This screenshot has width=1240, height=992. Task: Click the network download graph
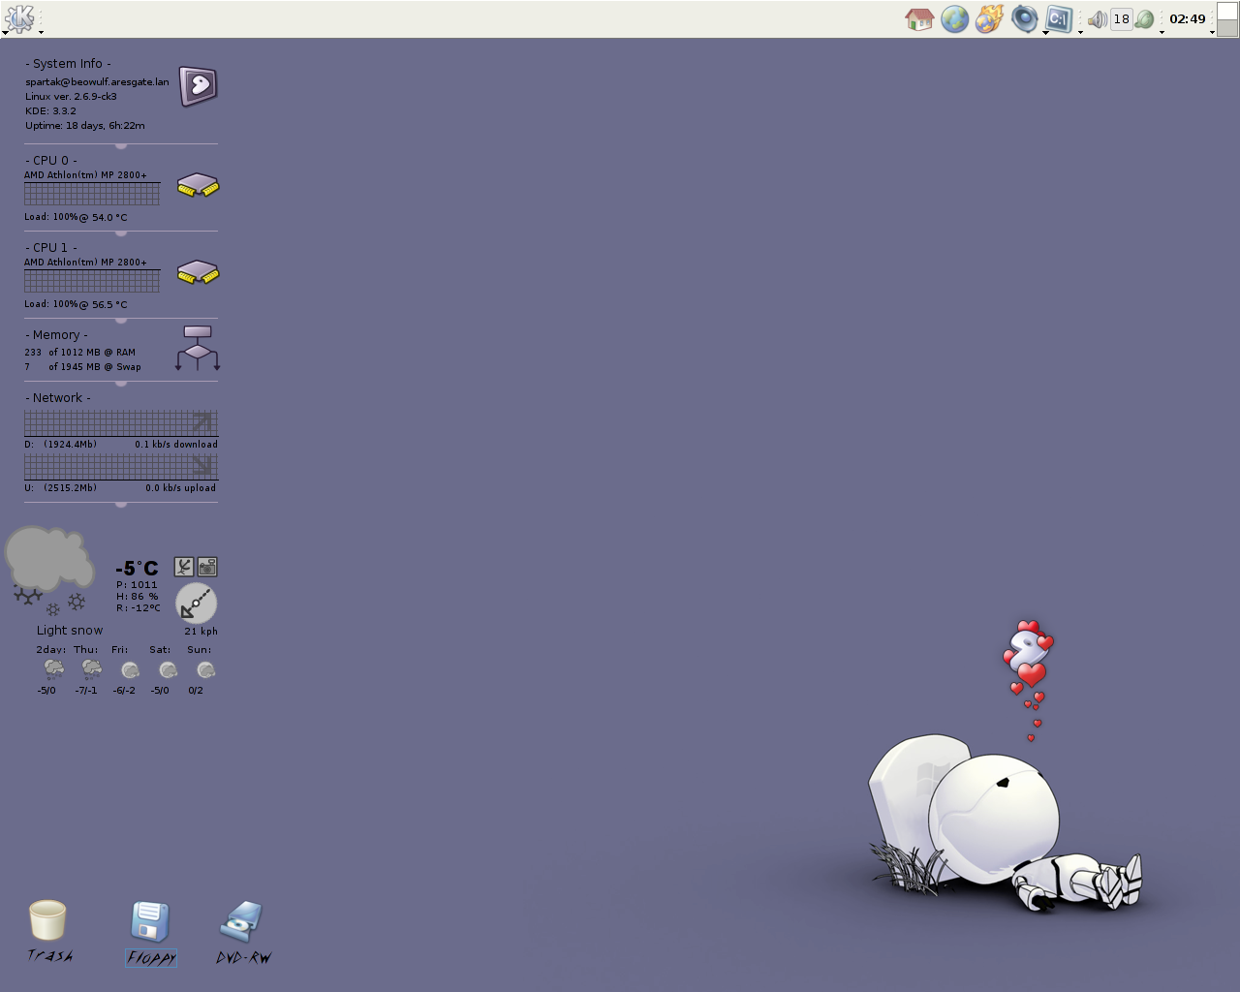tap(121, 423)
